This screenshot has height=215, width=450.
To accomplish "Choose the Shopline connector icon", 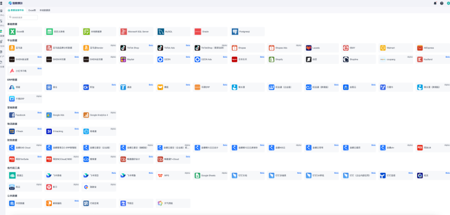I will pos(346,59).
